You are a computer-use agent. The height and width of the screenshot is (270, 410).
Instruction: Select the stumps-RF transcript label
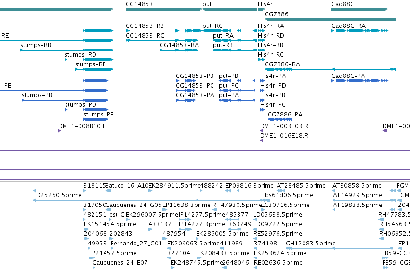point(90,65)
